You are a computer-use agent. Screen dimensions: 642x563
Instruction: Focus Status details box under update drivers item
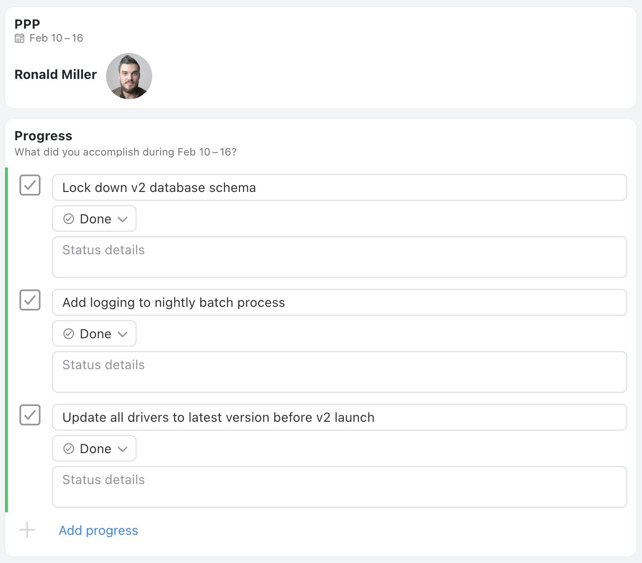tap(339, 487)
